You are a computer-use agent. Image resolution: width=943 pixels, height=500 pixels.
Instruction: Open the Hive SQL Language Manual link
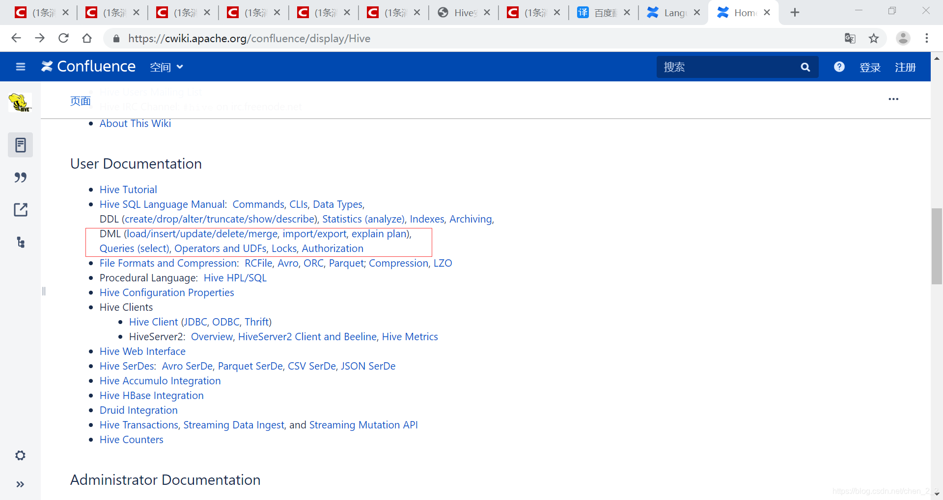coord(163,204)
